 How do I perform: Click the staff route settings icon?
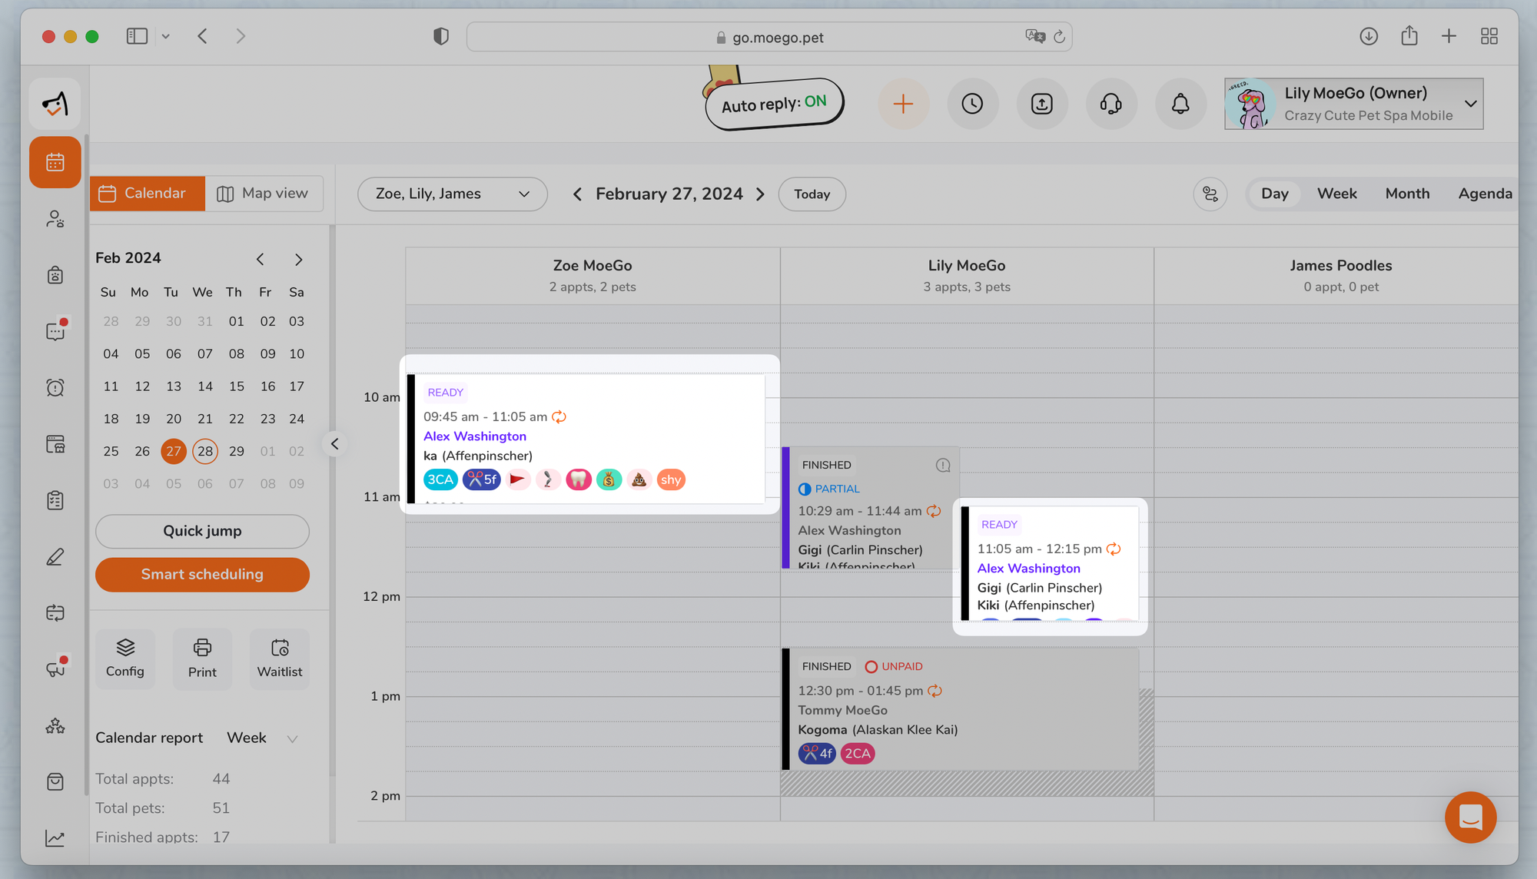coord(1210,194)
